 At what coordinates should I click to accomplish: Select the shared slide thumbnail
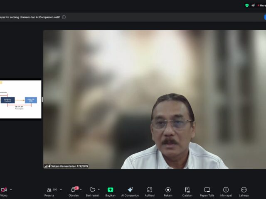[20, 99]
